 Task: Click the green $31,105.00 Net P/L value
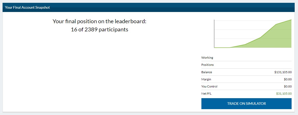click(284, 94)
